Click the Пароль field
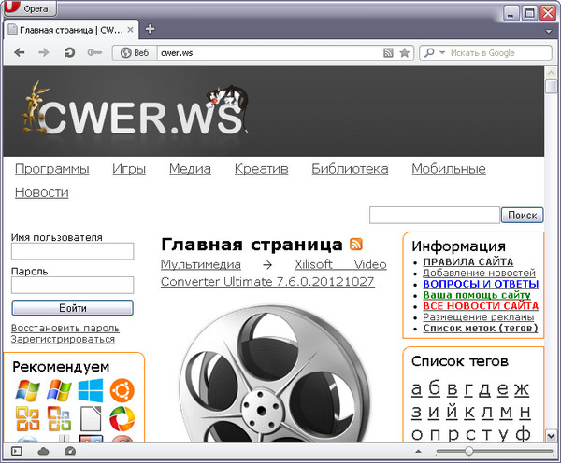The image size is (561, 463). 72,285
